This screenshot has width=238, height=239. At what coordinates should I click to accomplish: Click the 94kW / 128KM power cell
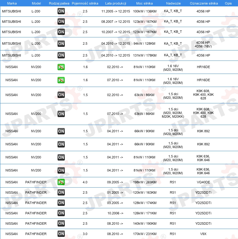(x=144, y=43)
